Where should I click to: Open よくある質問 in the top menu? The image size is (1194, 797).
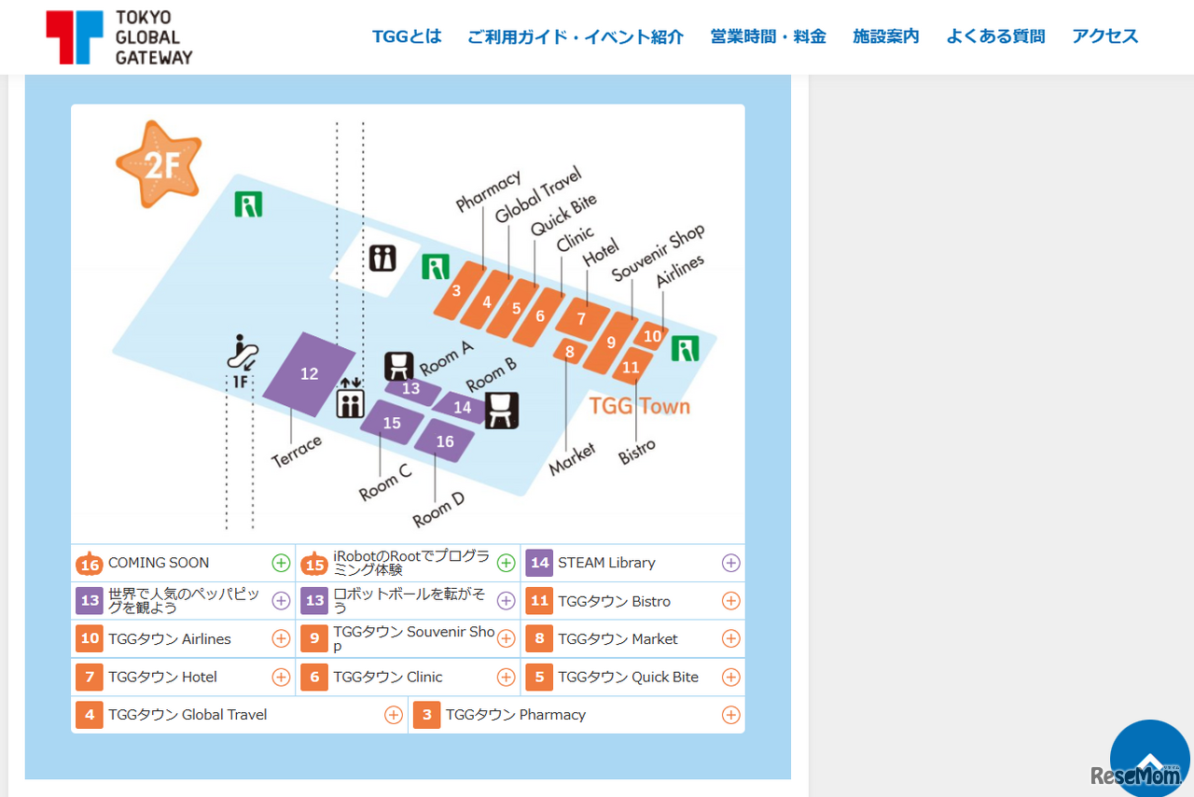pyautogui.click(x=995, y=36)
